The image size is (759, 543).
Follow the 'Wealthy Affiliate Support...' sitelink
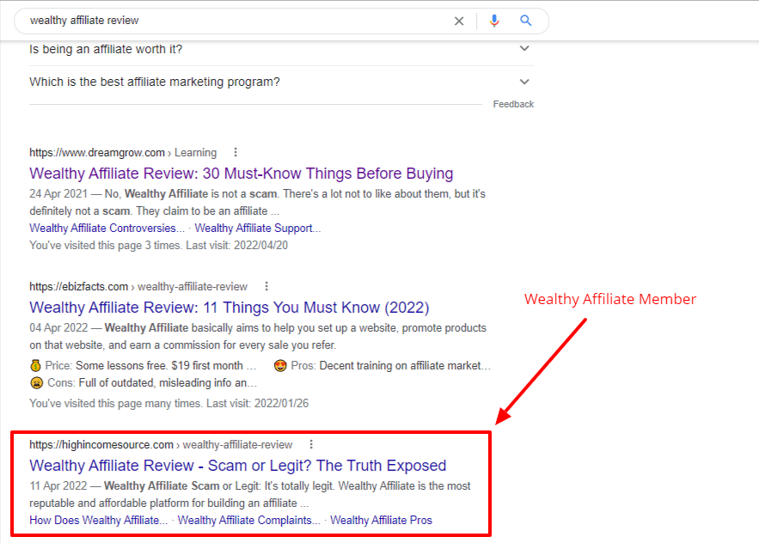[258, 228]
